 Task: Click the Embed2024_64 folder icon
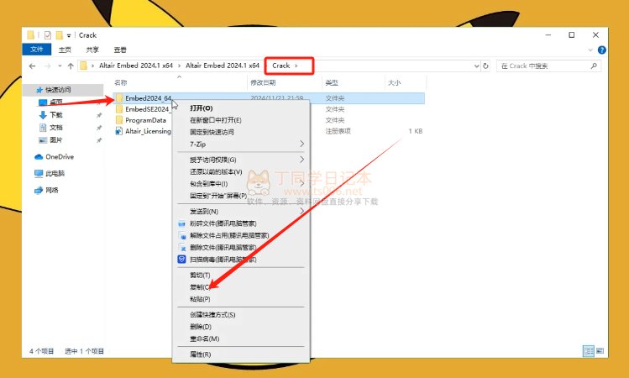(119, 98)
